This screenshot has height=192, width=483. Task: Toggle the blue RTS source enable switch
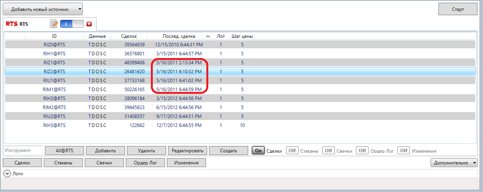click(72, 24)
